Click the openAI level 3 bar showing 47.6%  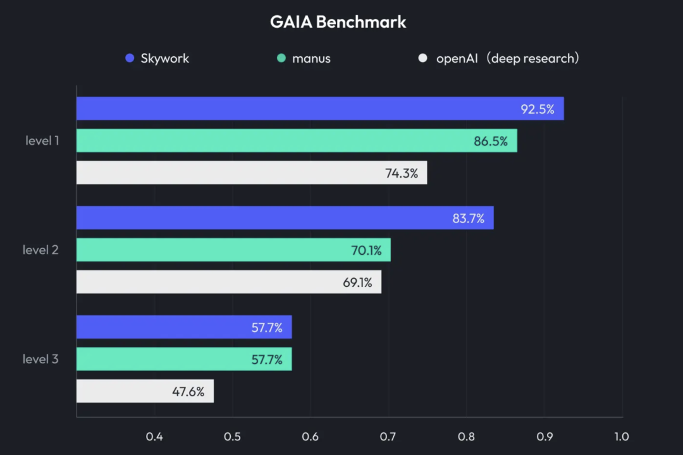145,391
